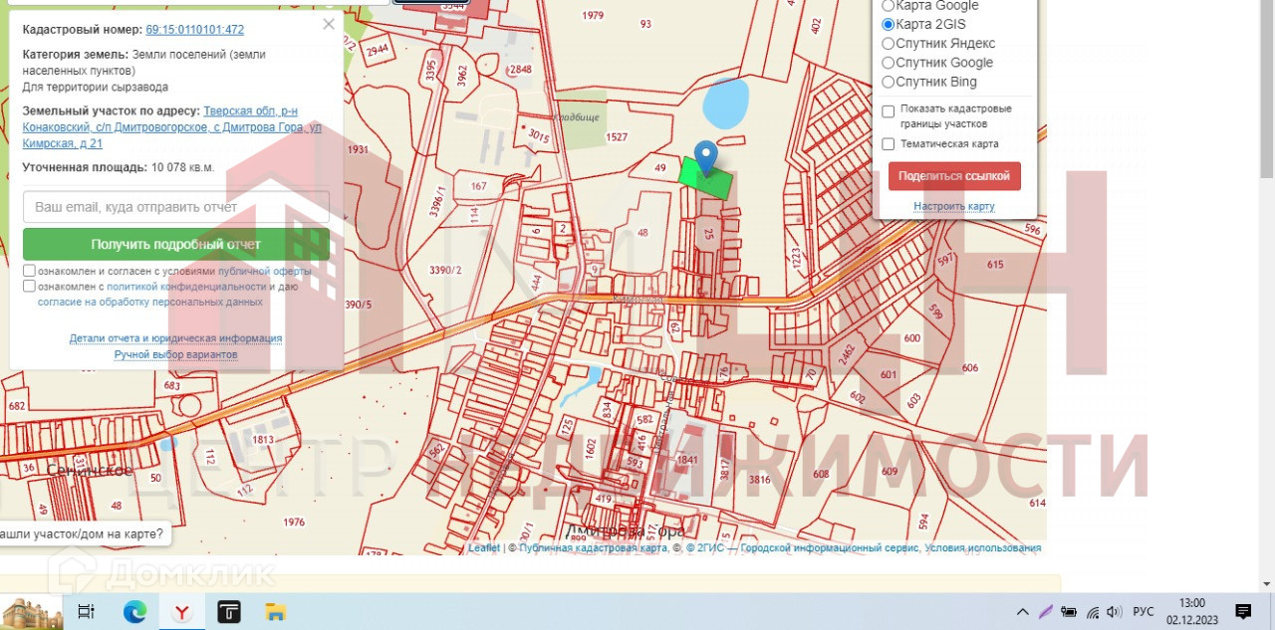The image size is (1275, 630).
Task: Click map parcel labeled 1976
Action: (293, 523)
